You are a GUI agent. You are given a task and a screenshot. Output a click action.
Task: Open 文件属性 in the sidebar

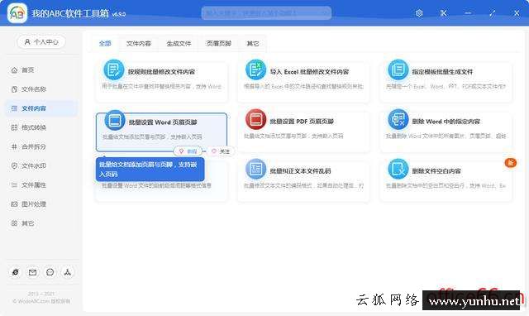pos(34,185)
